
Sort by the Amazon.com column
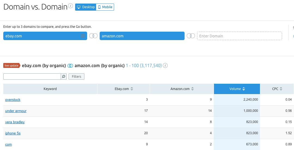coord(182,89)
